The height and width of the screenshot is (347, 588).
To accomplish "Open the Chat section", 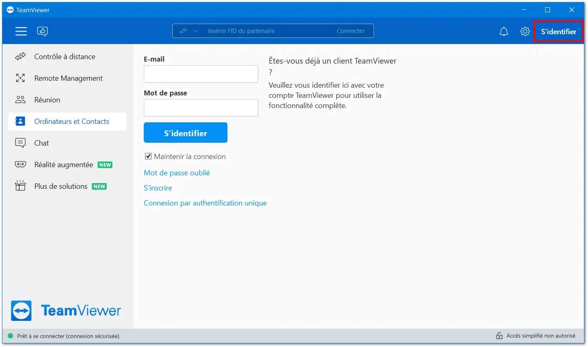I will pyautogui.click(x=67, y=143).
